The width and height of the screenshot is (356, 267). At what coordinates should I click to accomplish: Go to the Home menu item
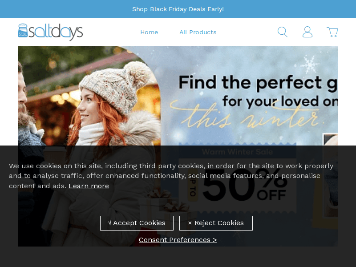149,32
